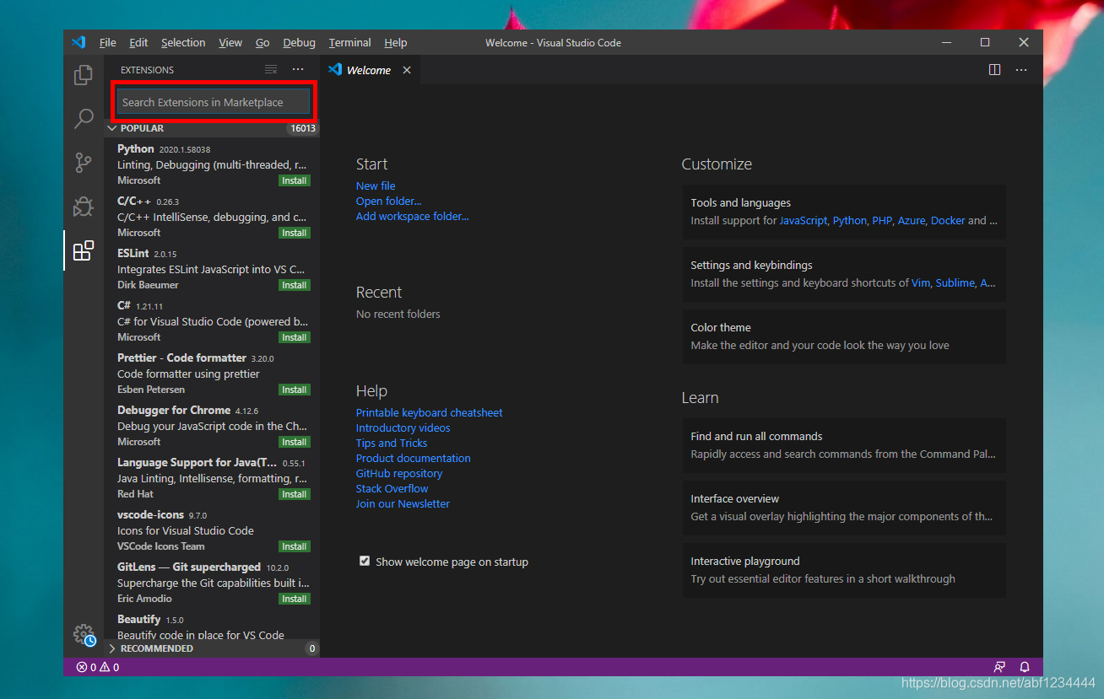Click the JavaScript language link

[803, 220]
